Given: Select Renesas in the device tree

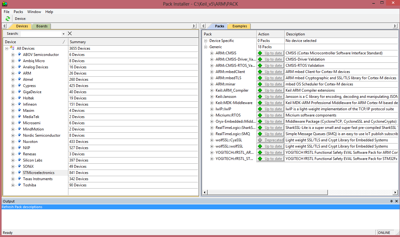Looking at the screenshot, I should point(30,154).
